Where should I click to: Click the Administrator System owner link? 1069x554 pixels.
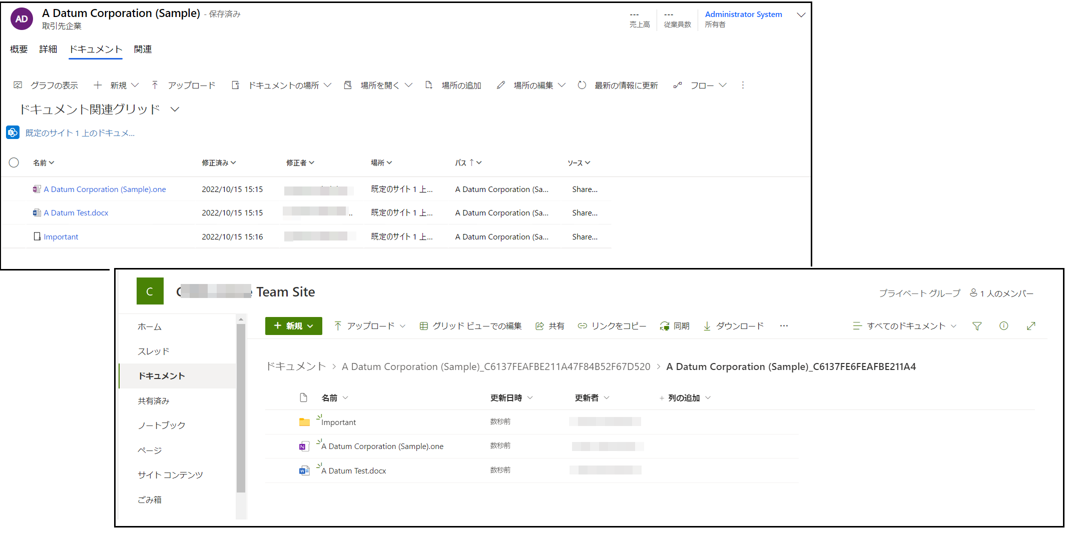point(743,14)
